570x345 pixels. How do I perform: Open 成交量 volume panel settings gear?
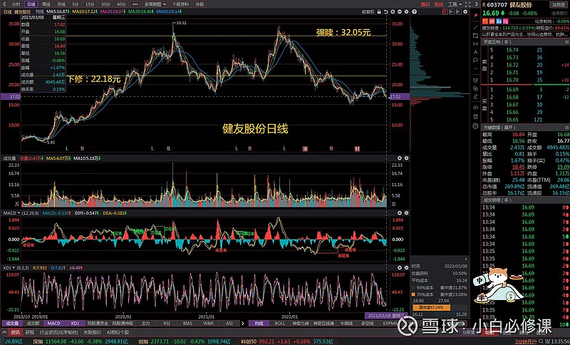point(406,158)
